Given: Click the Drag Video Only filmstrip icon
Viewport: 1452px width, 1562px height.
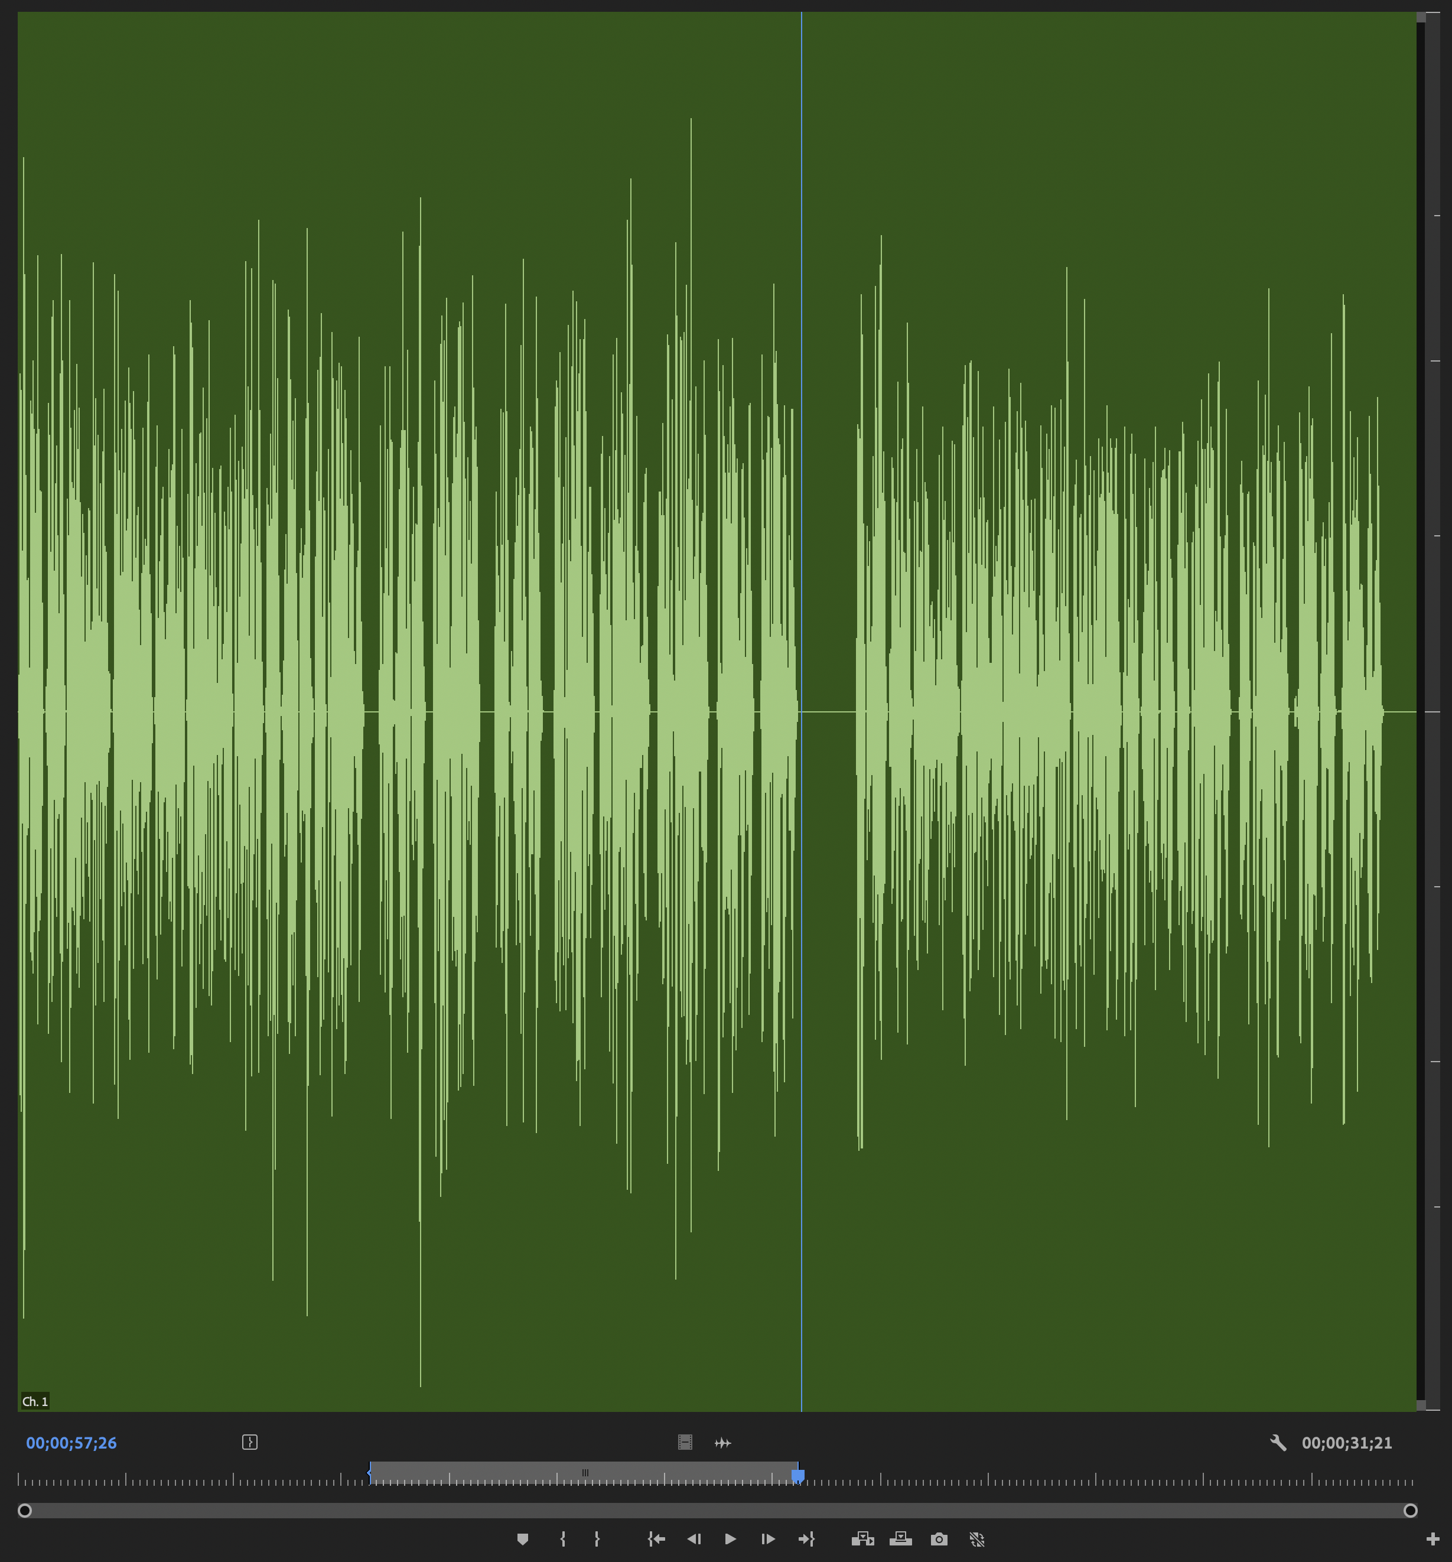Looking at the screenshot, I should pos(685,1443).
